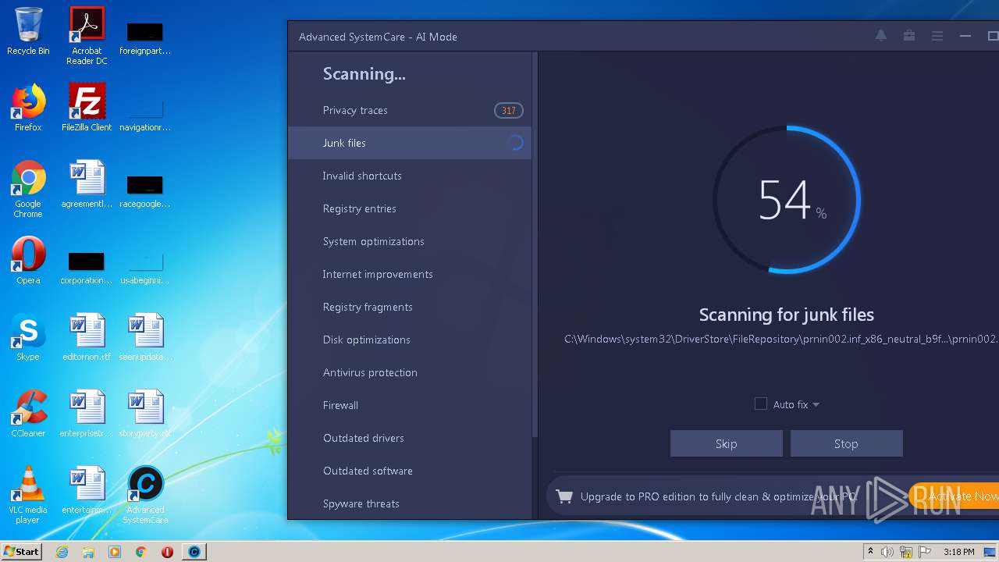Viewport: 999px width, 562px height.
Task: Open Chrome from the taskbar
Action: [141, 552]
